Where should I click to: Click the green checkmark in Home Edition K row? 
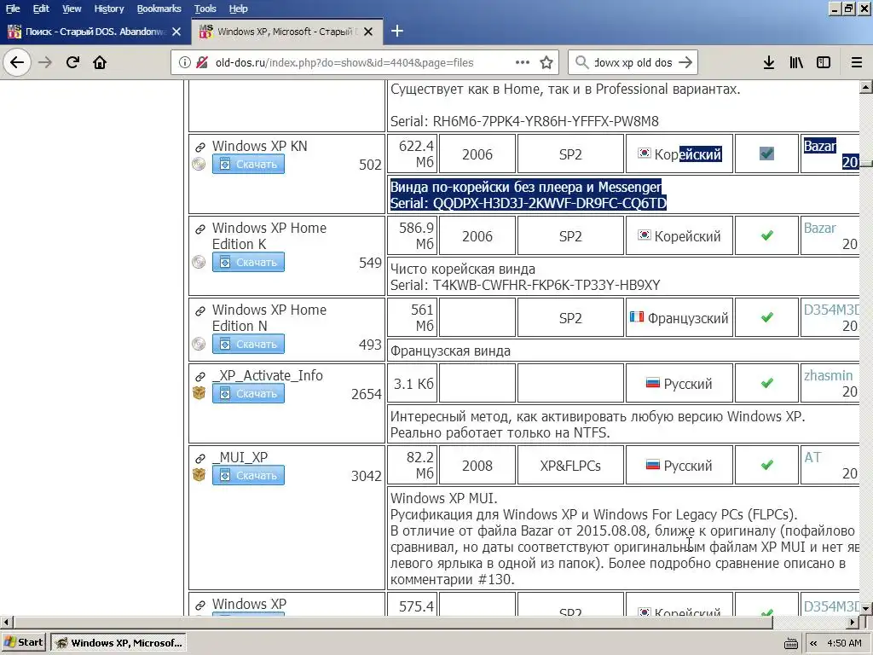(766, 235)
